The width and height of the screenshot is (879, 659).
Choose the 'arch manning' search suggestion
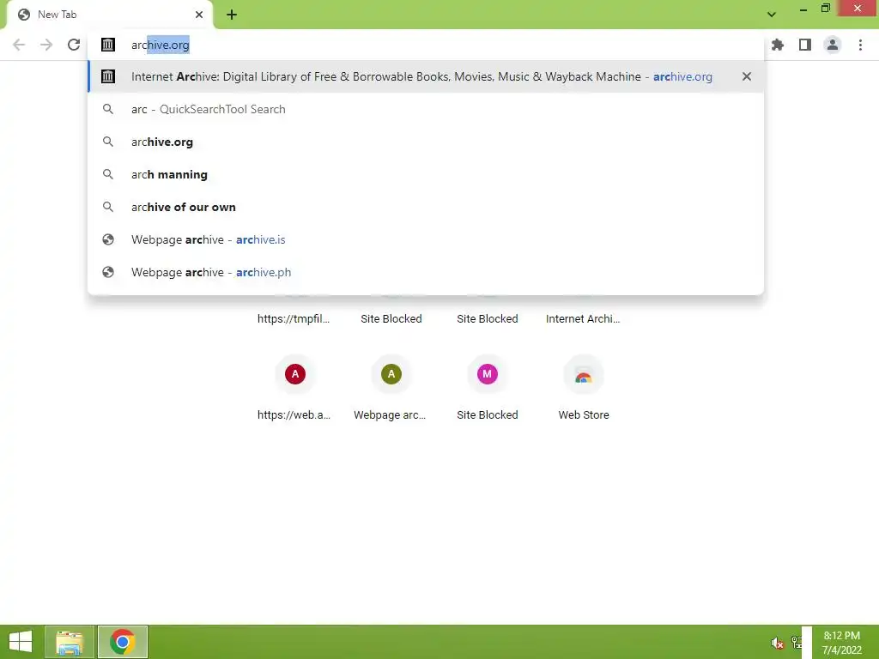(426, 174)
